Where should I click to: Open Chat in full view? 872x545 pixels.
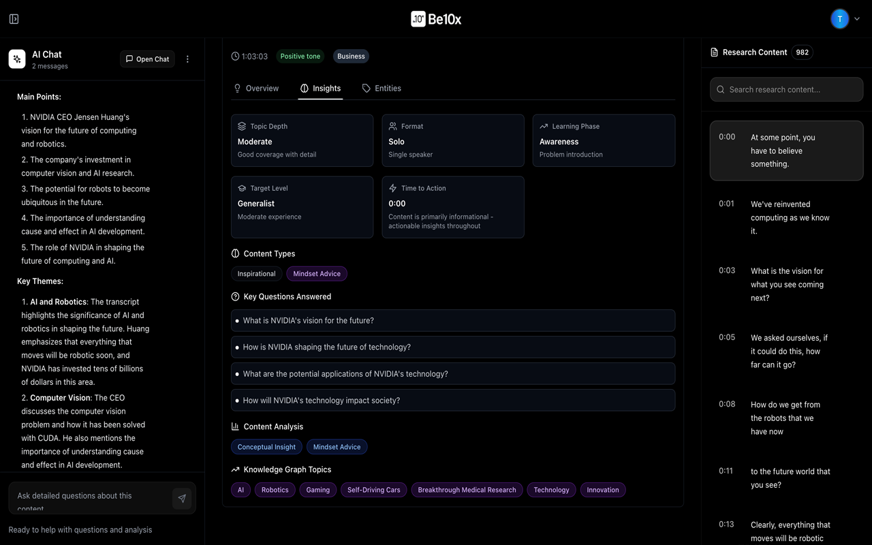(x=147, y=59)
